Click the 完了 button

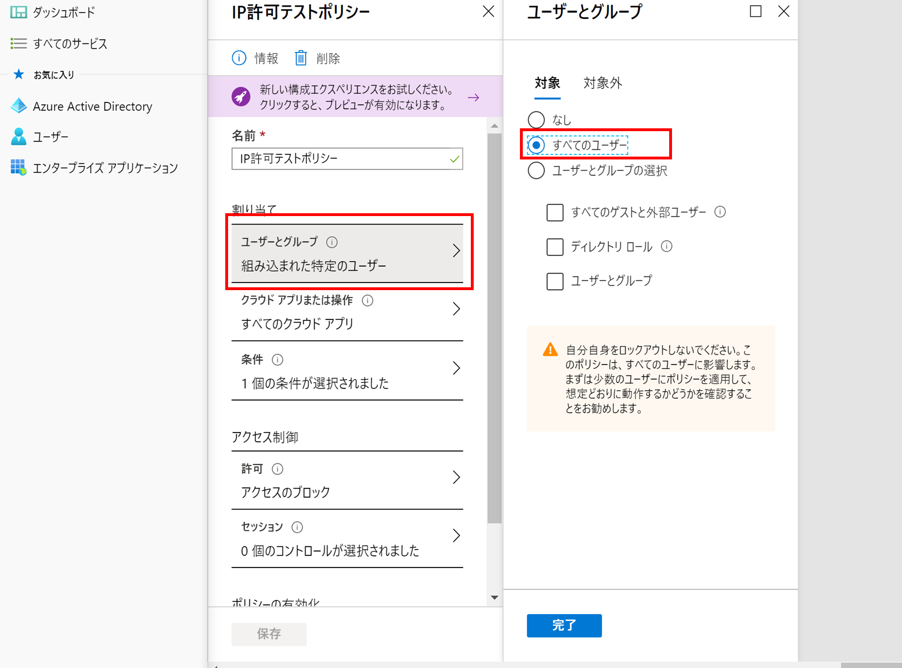pyautogui.click(x=564, y=626)
